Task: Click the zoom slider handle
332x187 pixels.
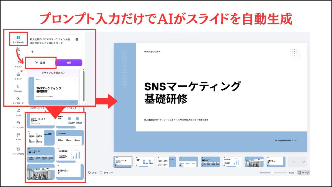Action: (272, 173)
